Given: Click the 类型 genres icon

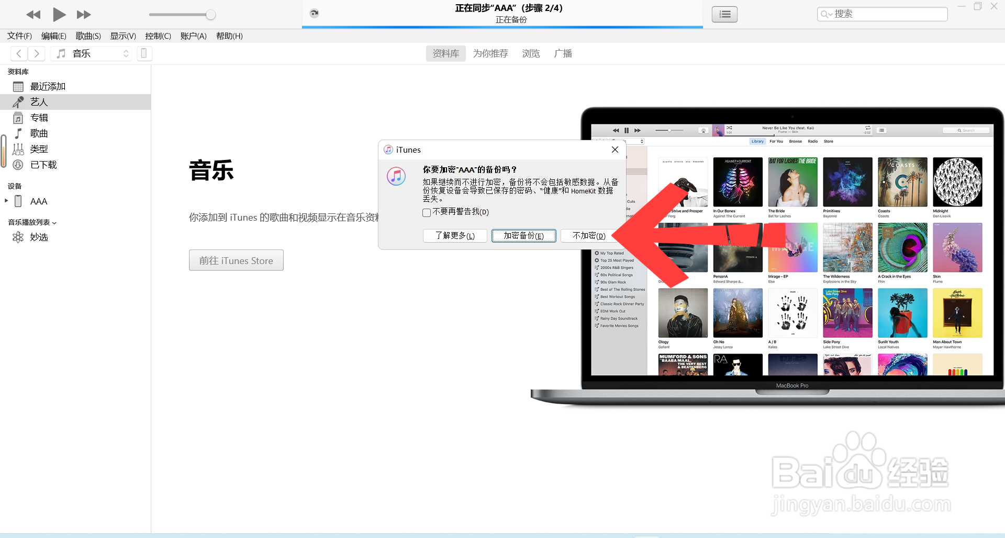Looking at the screenshot, I should pos(18,149).
